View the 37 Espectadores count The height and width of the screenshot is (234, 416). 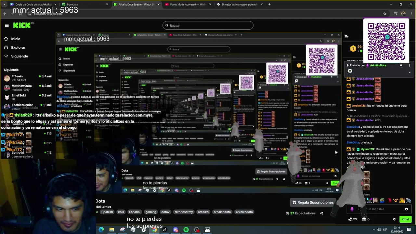[x=301, y=213]
